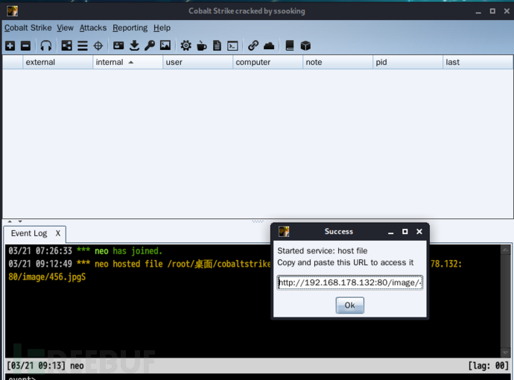Sort by the last column header

tap(477, 62)
